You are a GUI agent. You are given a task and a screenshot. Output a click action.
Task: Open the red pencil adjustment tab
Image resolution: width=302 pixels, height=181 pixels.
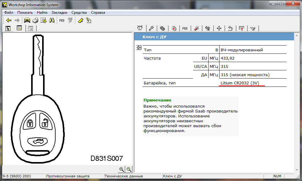pos(196,28)
